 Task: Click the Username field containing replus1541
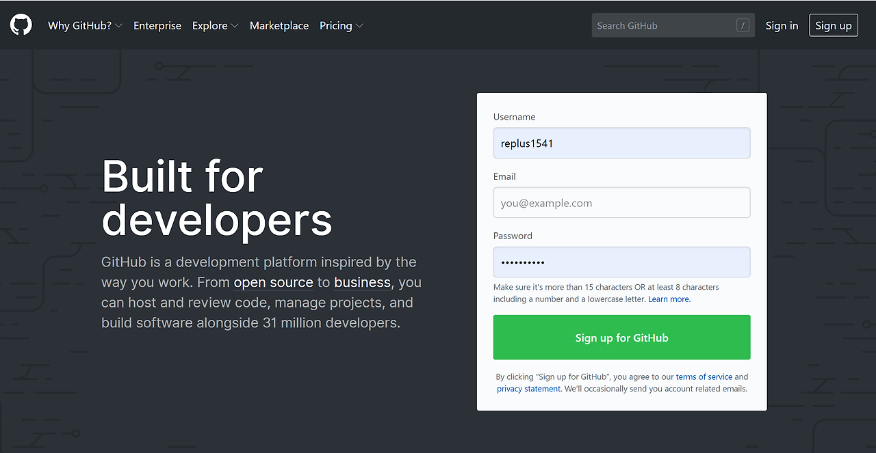coord(621,143)
